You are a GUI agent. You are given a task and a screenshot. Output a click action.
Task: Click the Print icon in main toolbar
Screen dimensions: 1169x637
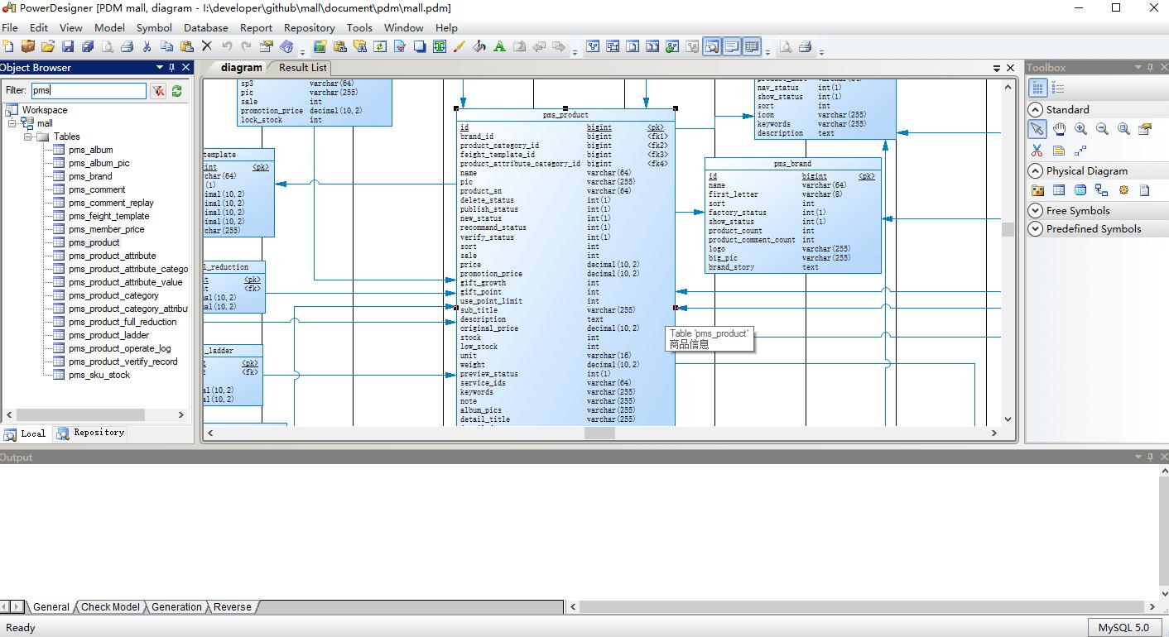(x=127, y=47)
